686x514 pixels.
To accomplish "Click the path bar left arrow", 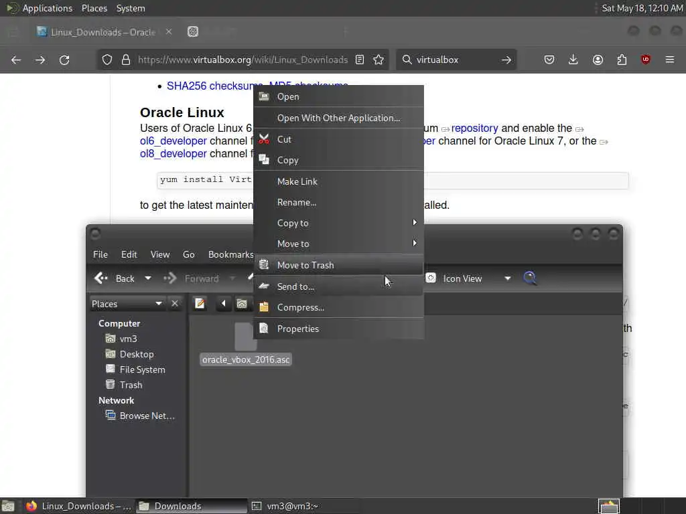I will coord(223,303).
